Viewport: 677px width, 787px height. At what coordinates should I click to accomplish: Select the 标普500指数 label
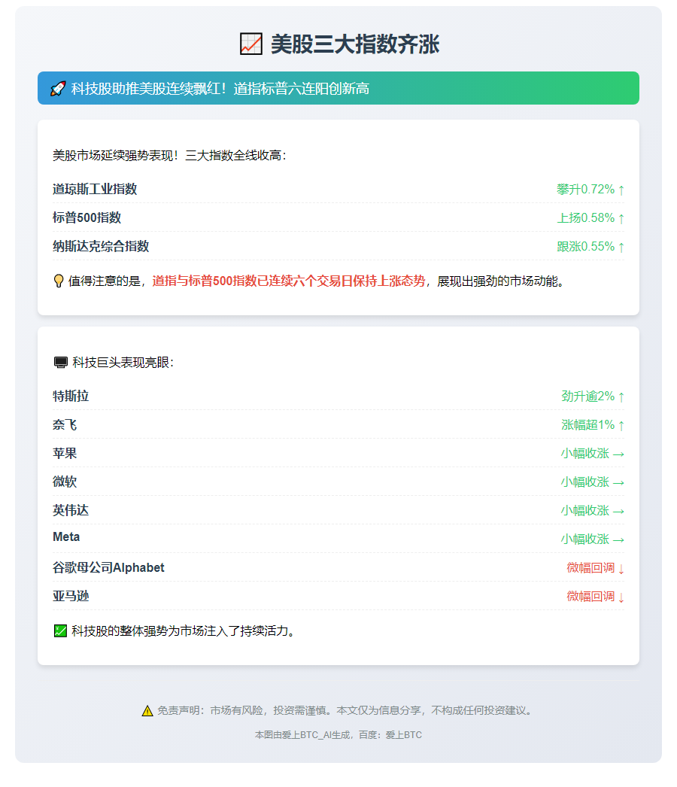[x=87, y=218]
